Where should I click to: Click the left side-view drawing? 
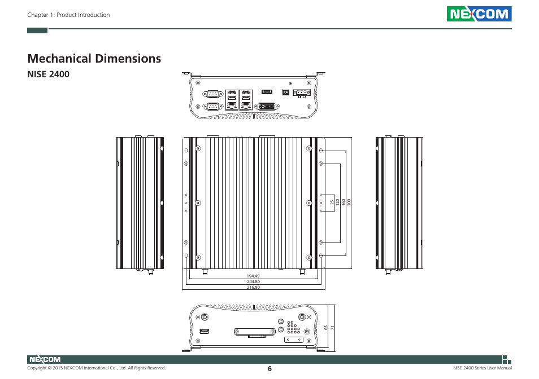pos(140,204)
